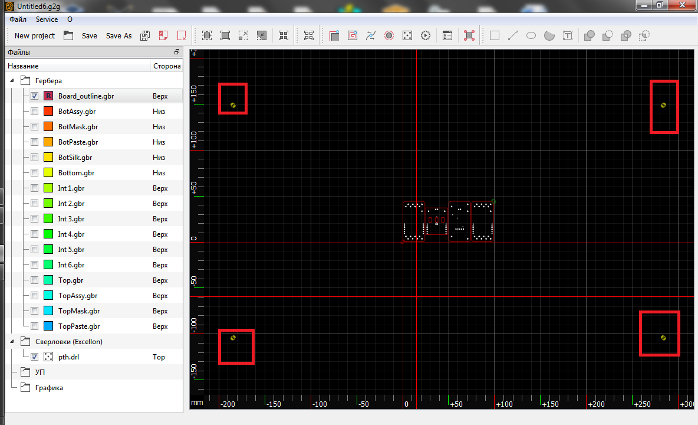Enable the BotPaste.gbr layer checkbox
Image resolution: width=698 pixels, height=425 pixels.
tap(35, 142)
